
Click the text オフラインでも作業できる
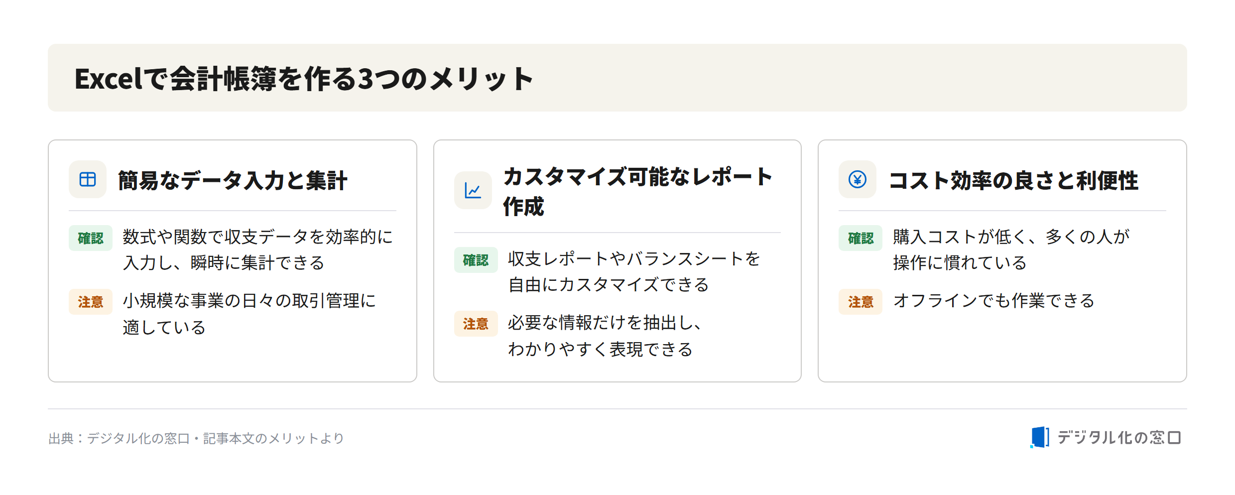pos(993,301)
